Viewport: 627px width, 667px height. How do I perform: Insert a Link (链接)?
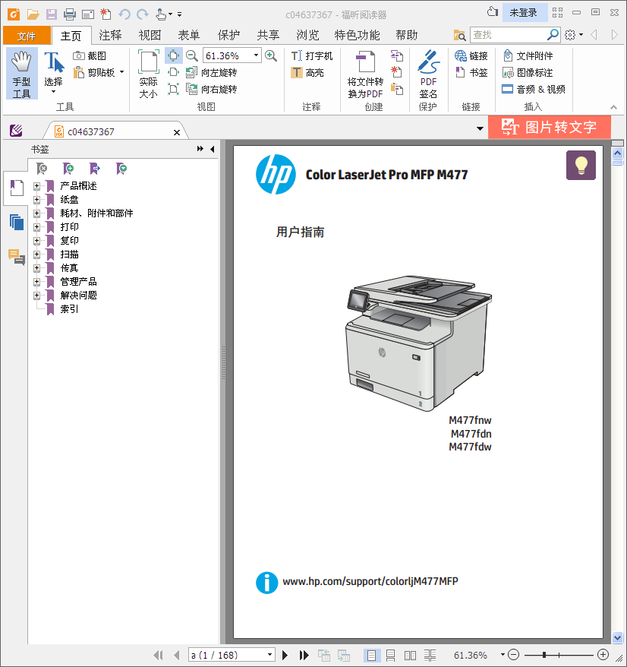click(471, 55)
